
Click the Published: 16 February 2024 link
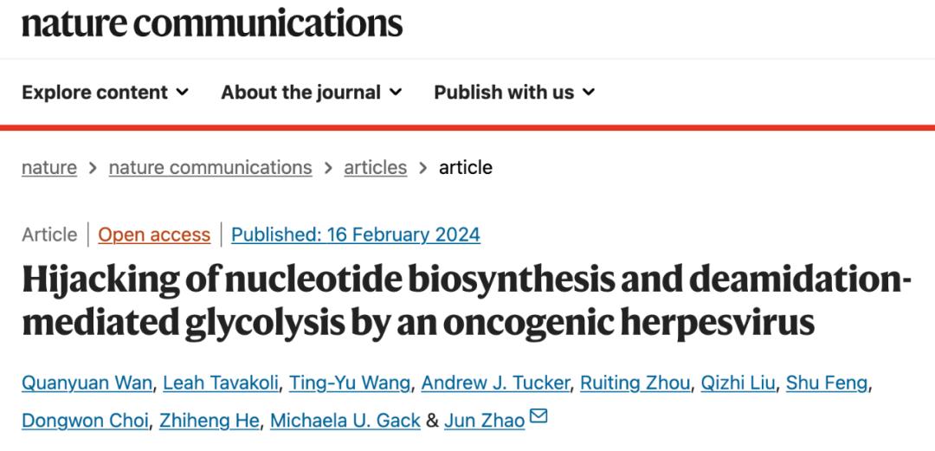[356, 235]
